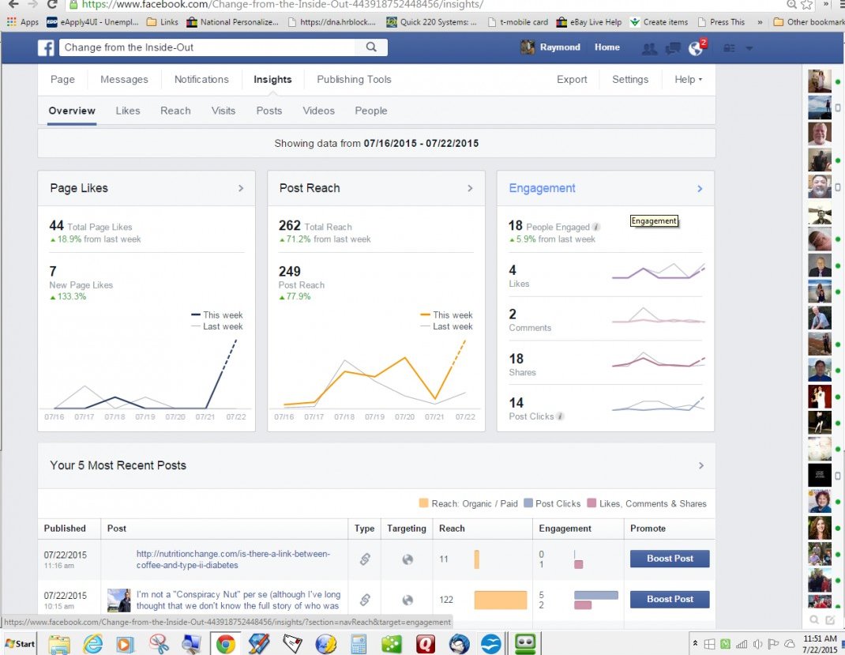845x655 pixels.
Task: Click chat sidebar search icon at bottom
Action: tap(814, 620)
